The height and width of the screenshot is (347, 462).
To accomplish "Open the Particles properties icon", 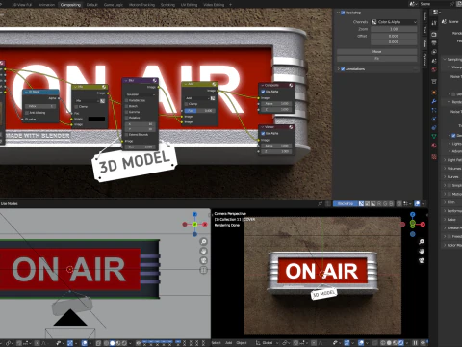I will 434,110.
